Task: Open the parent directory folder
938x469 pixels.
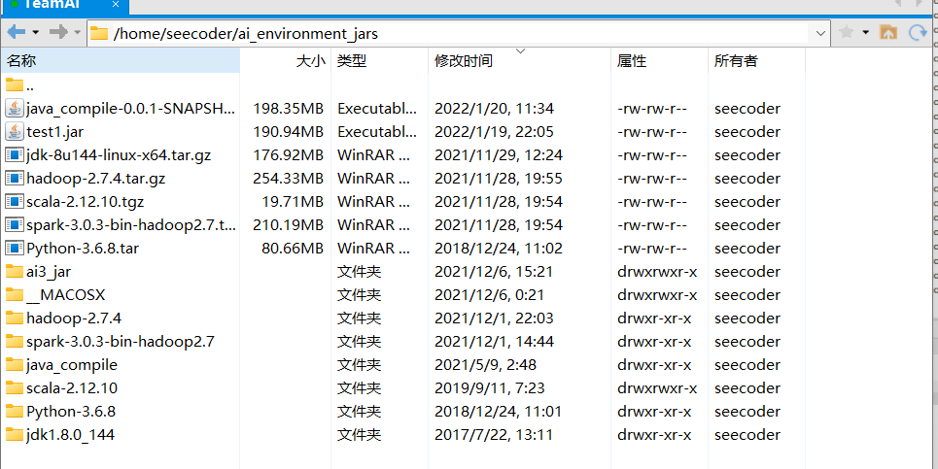Action: pos(19,85)
